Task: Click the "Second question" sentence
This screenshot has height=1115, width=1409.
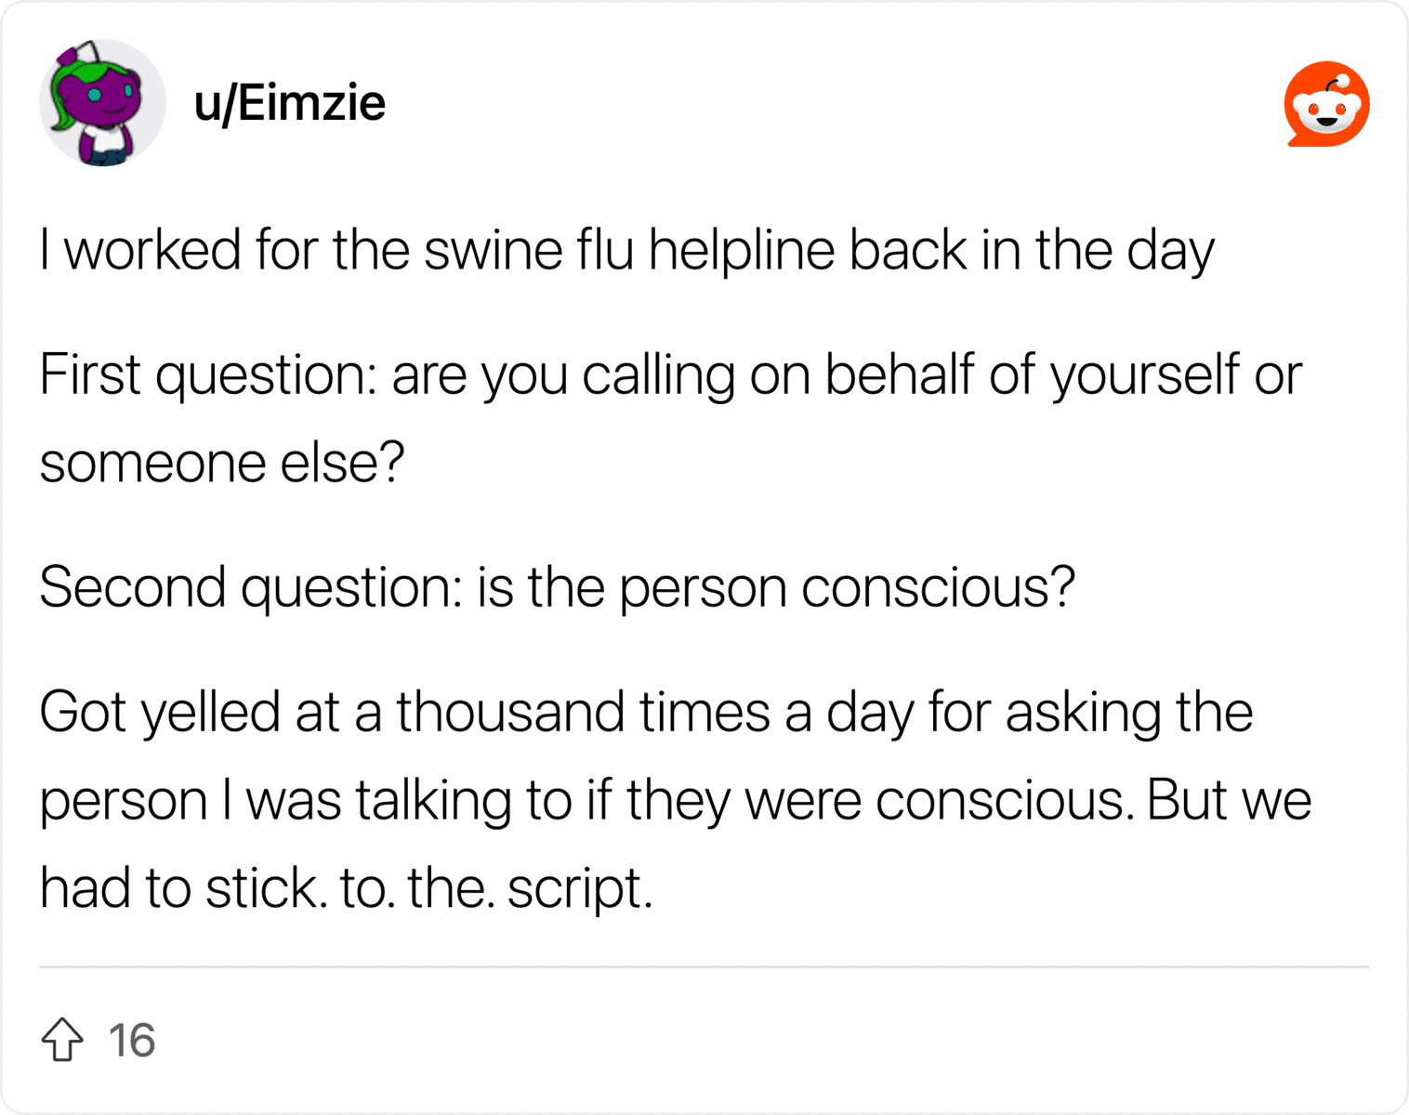Action: [557, 588]
